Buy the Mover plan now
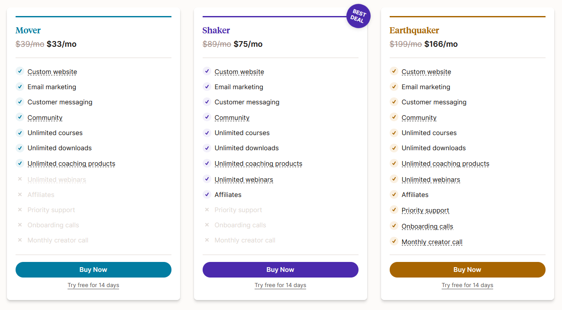The image size is (562, 310). tap(94, 270)
